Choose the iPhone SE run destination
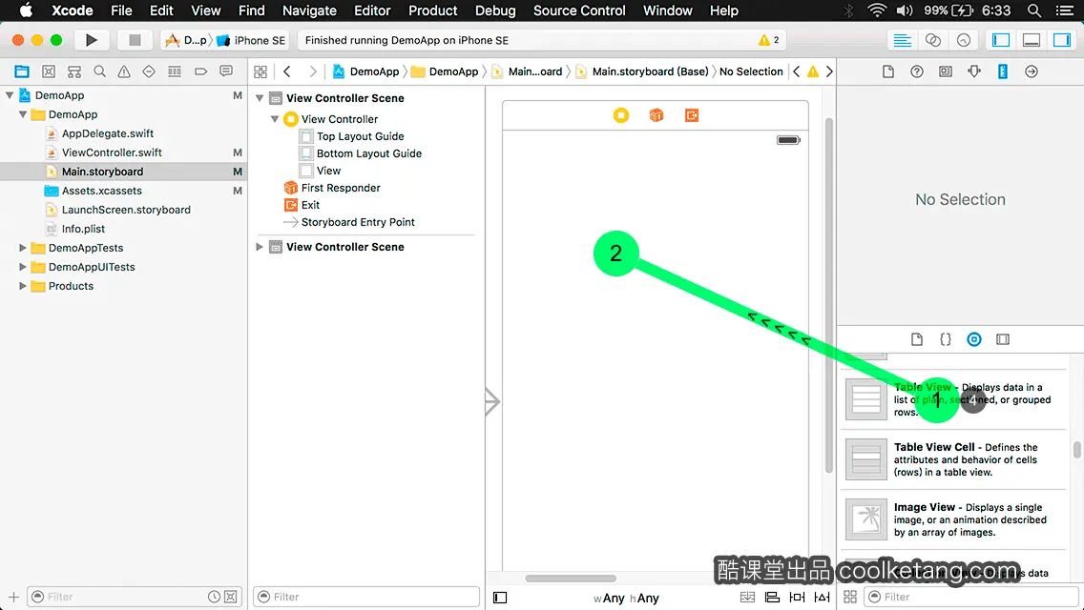This screenshot has width=1084, height=610. coord(252,40)
